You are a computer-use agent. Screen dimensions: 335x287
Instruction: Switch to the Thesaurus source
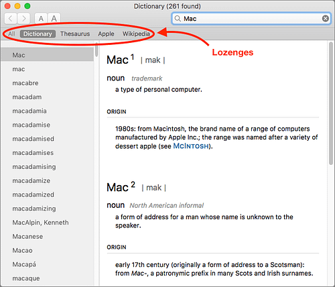pyautogui.click(x=75, y=34)
